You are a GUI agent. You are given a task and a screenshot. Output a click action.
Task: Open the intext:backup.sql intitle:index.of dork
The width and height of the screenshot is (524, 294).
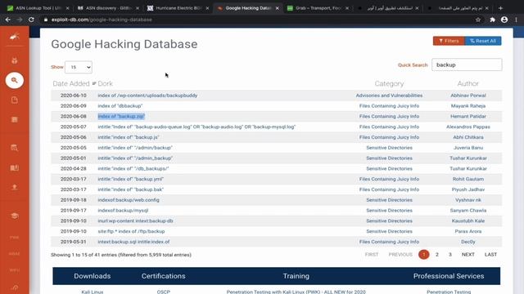(x=133, y=242)
